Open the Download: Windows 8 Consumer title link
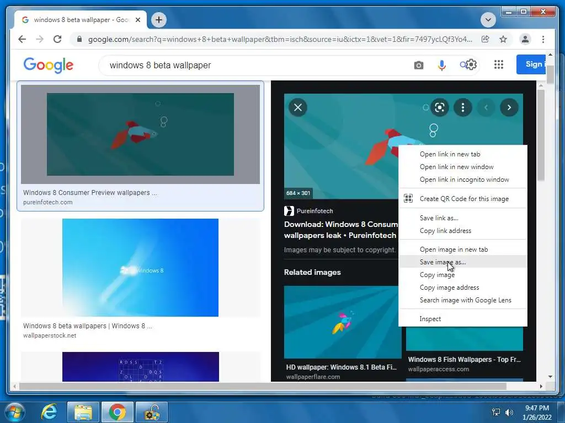The image size is (565, 423). pyautogui.click(x=341, y=230)
